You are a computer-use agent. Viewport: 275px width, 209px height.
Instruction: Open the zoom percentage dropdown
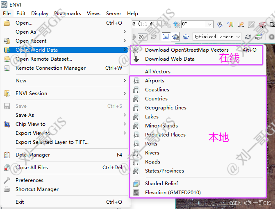point(158,24)
